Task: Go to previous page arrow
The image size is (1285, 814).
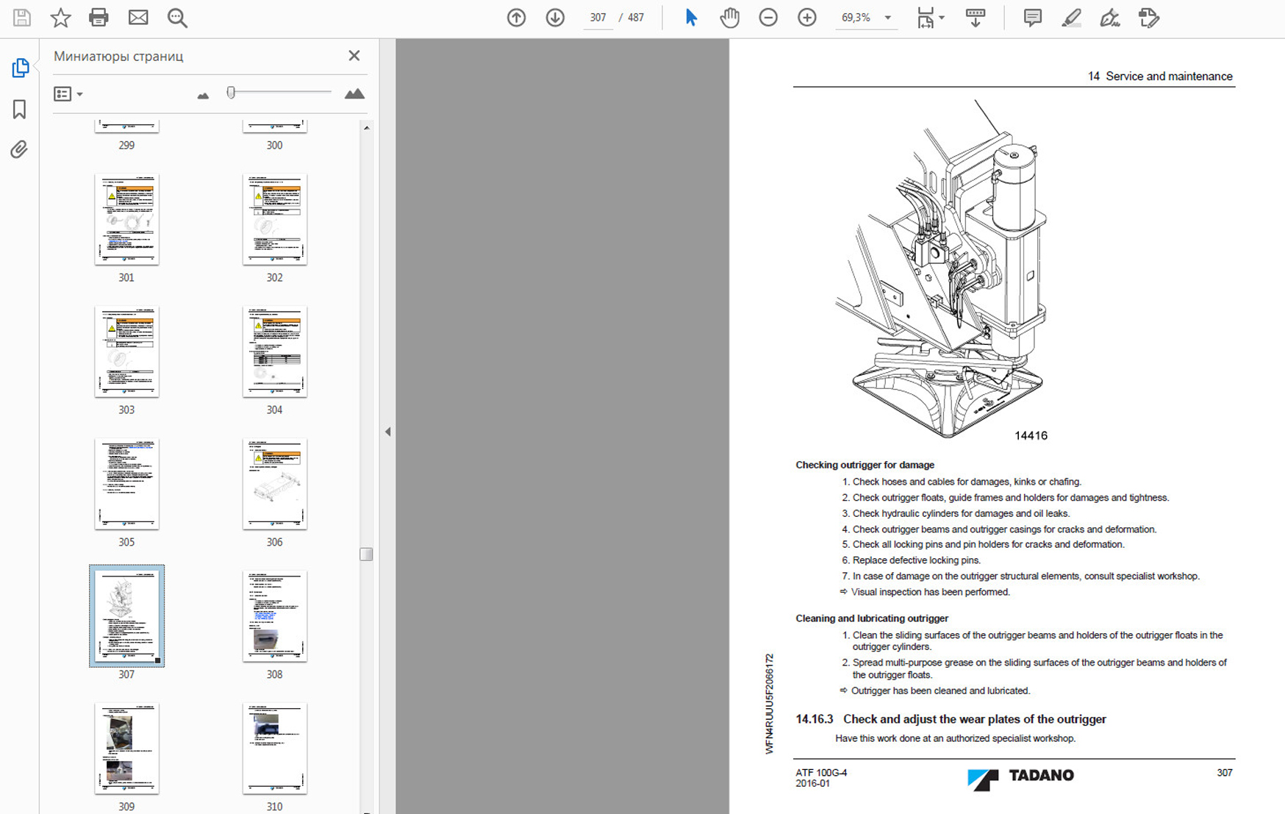Action: click(516, 18)
